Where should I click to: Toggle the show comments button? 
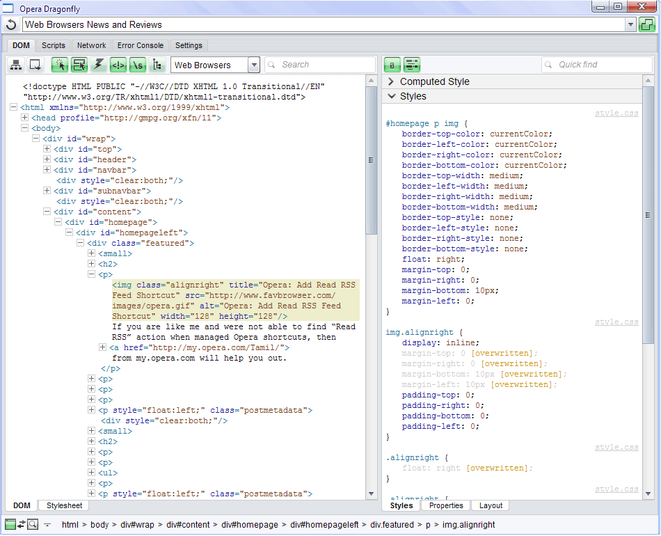pyautogui.click(x=118, y=65)
